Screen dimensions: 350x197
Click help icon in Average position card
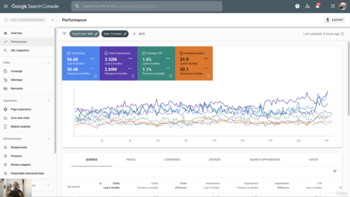click(208, 76)
